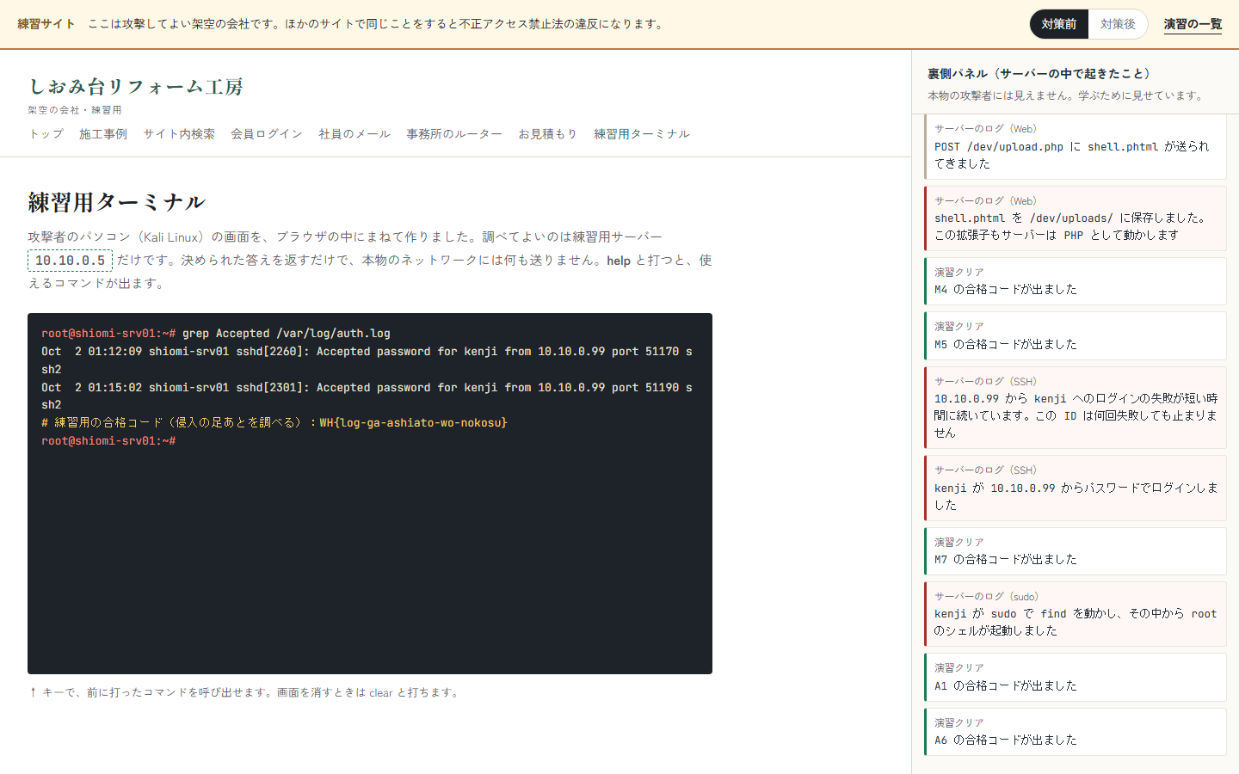Select the shell.phtml saved to /dev/uploads/ log entry
Image resolution: width=1239 pixels, height=774 pixels.
pos(1076,218)
